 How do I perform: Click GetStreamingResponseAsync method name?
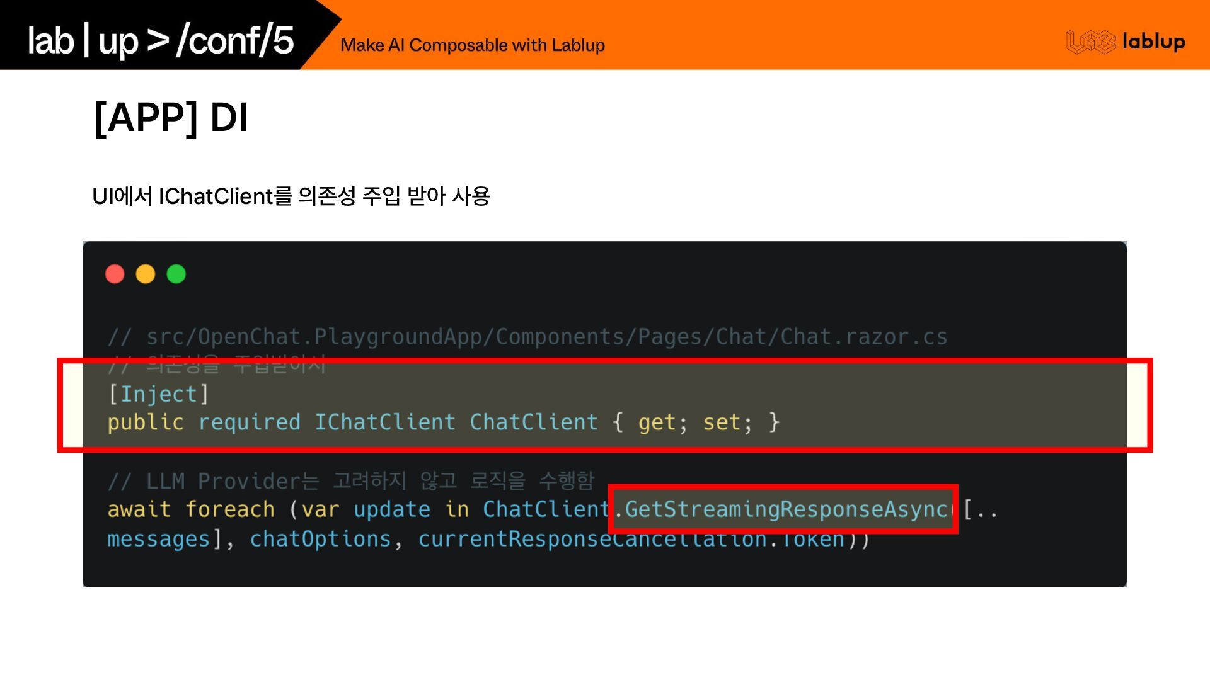[786, 509]
